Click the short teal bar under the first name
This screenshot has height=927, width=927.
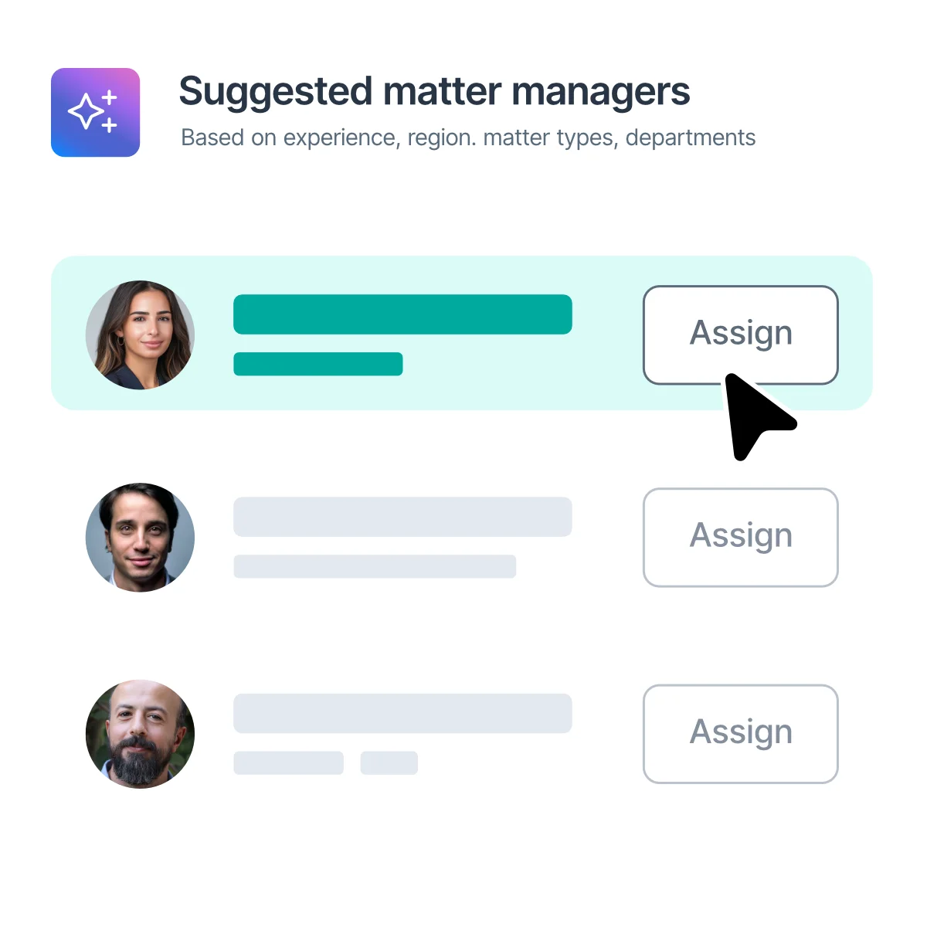click(317, 364)
